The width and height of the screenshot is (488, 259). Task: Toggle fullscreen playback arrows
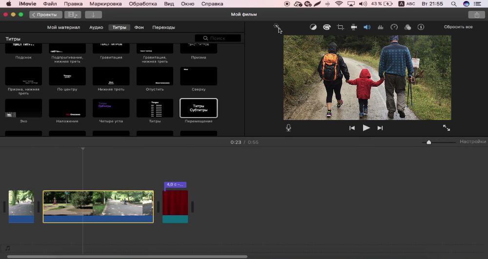click(x=447, y=128)
